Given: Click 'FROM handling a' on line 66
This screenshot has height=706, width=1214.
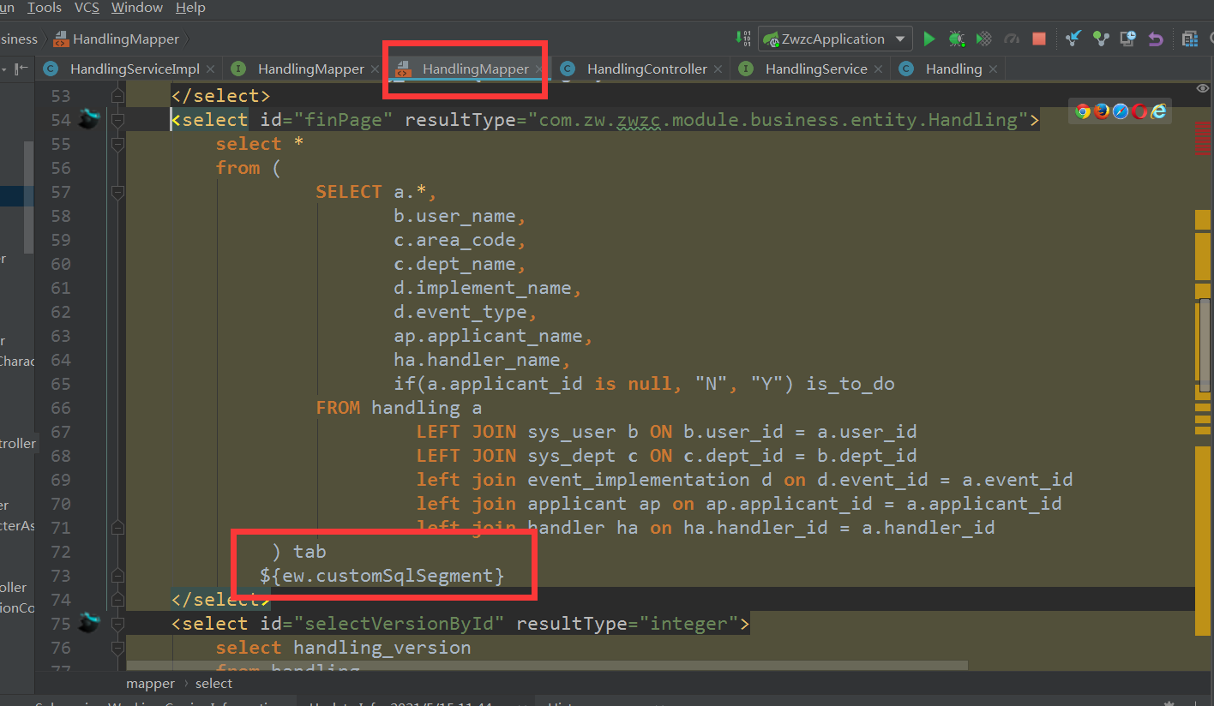Looking at the screenshot, I should (399, 408).
